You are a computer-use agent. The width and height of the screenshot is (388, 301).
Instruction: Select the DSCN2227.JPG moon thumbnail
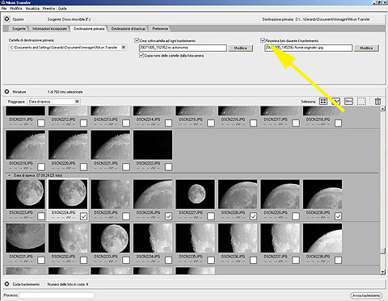pos(195,194)
